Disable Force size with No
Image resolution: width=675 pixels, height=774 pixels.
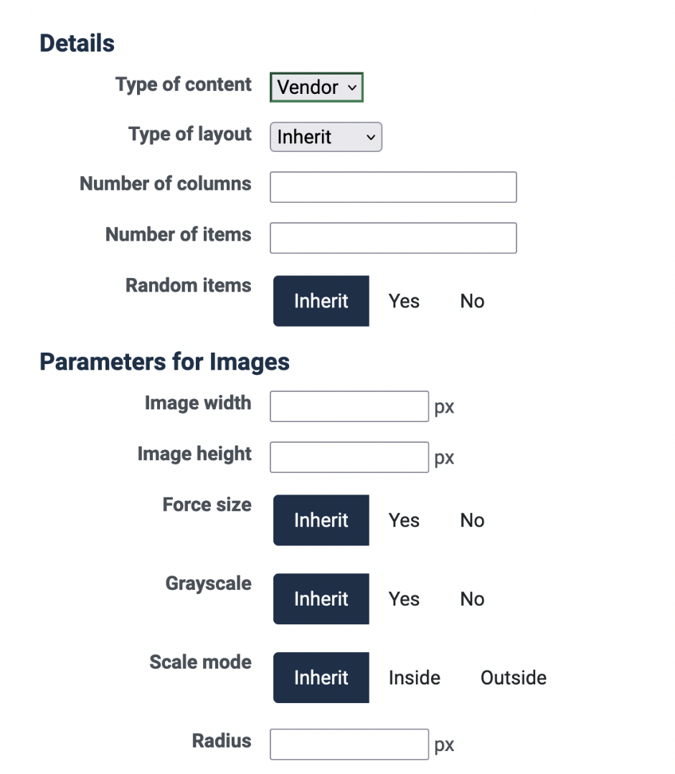coord(472,520)
